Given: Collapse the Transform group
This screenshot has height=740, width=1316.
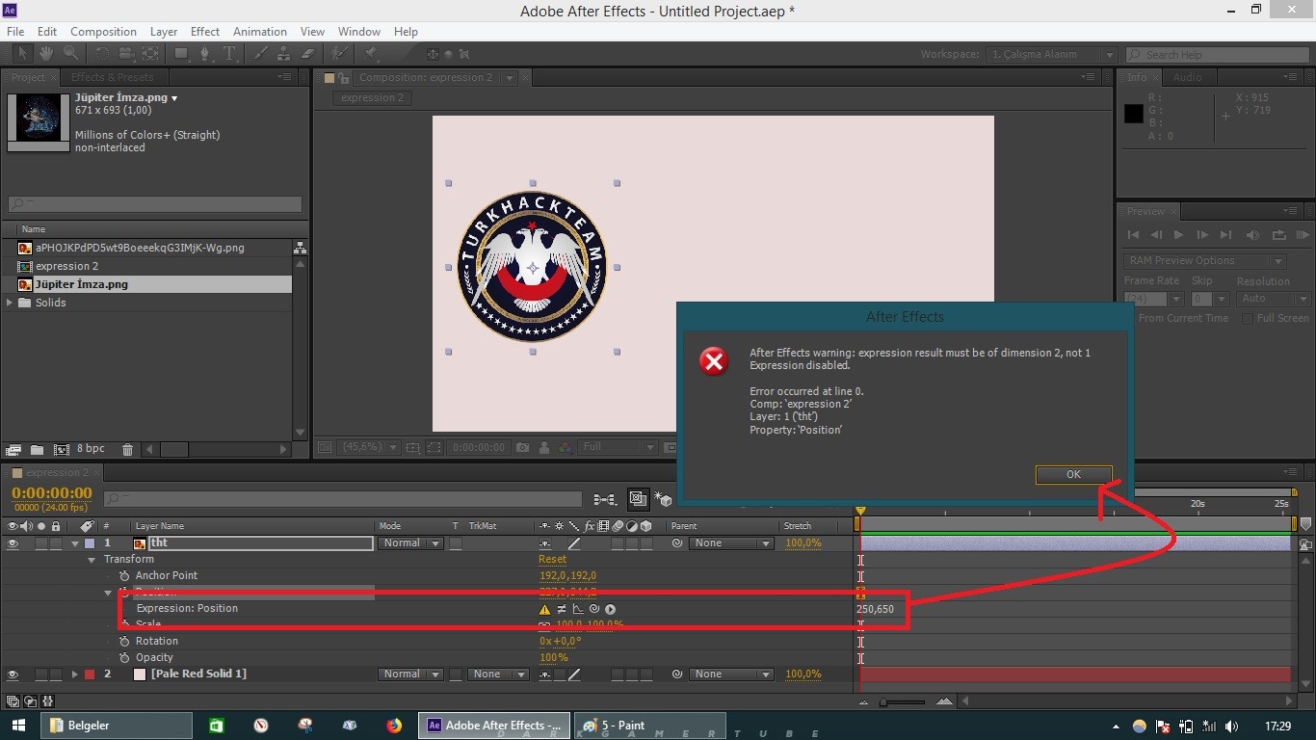Looking at the screenshot, I should (92, 560).
